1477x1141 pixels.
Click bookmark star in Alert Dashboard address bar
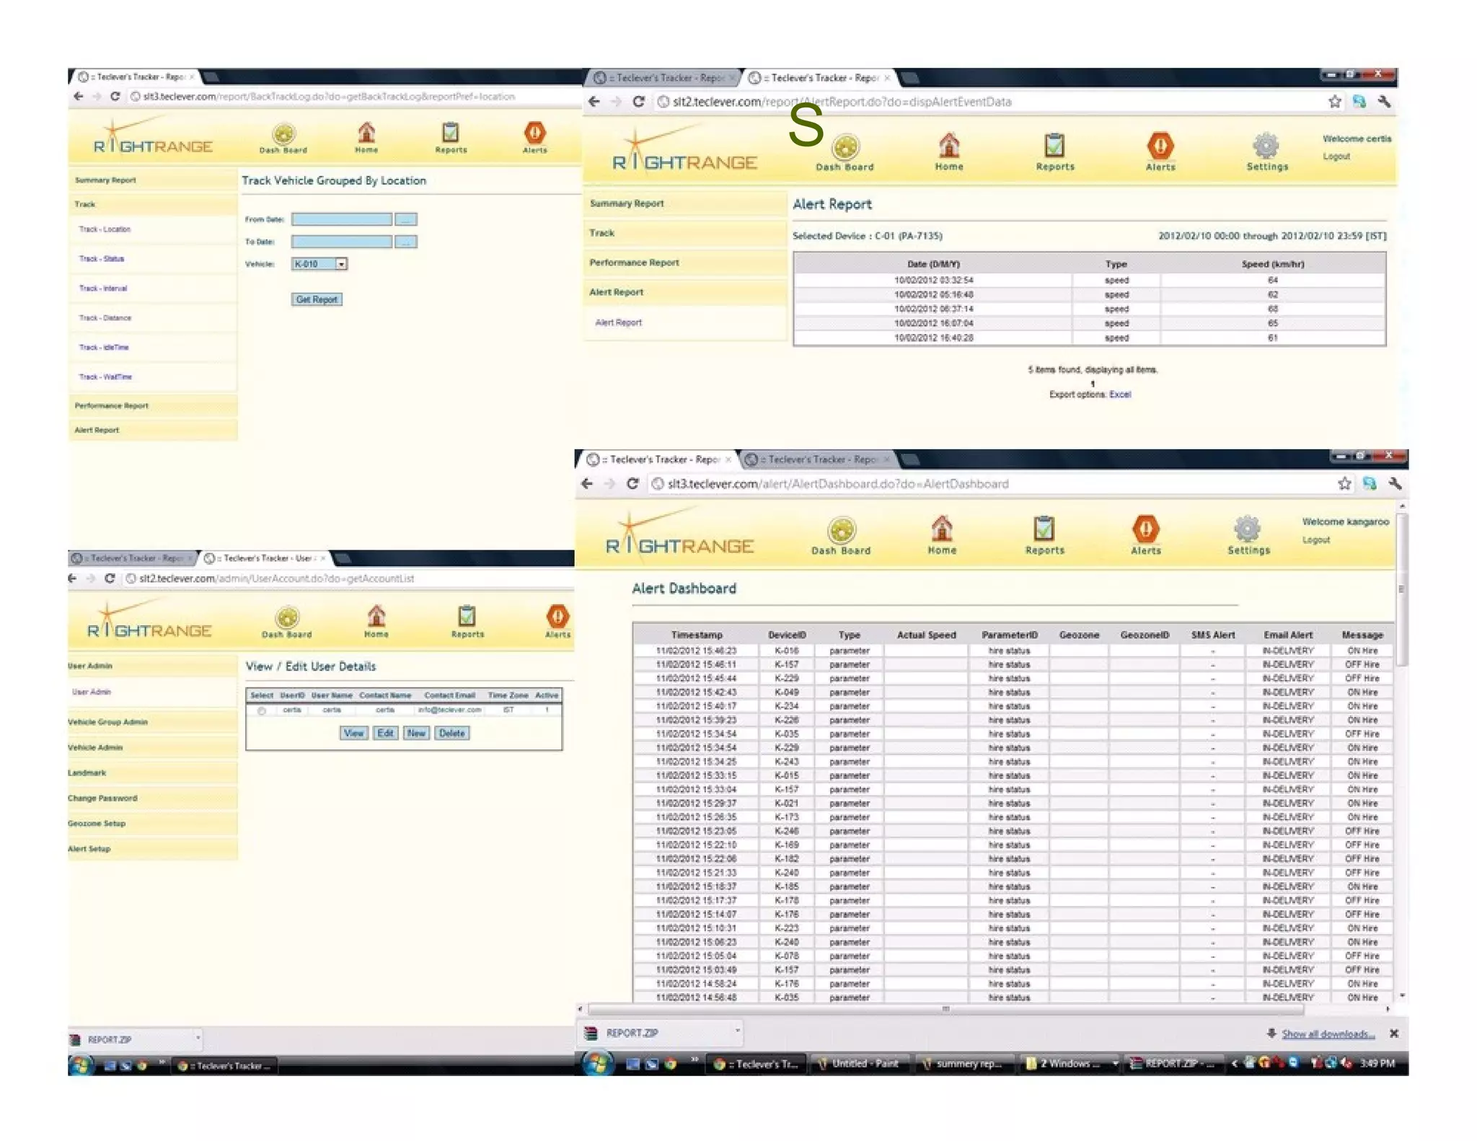(1344, 484)
